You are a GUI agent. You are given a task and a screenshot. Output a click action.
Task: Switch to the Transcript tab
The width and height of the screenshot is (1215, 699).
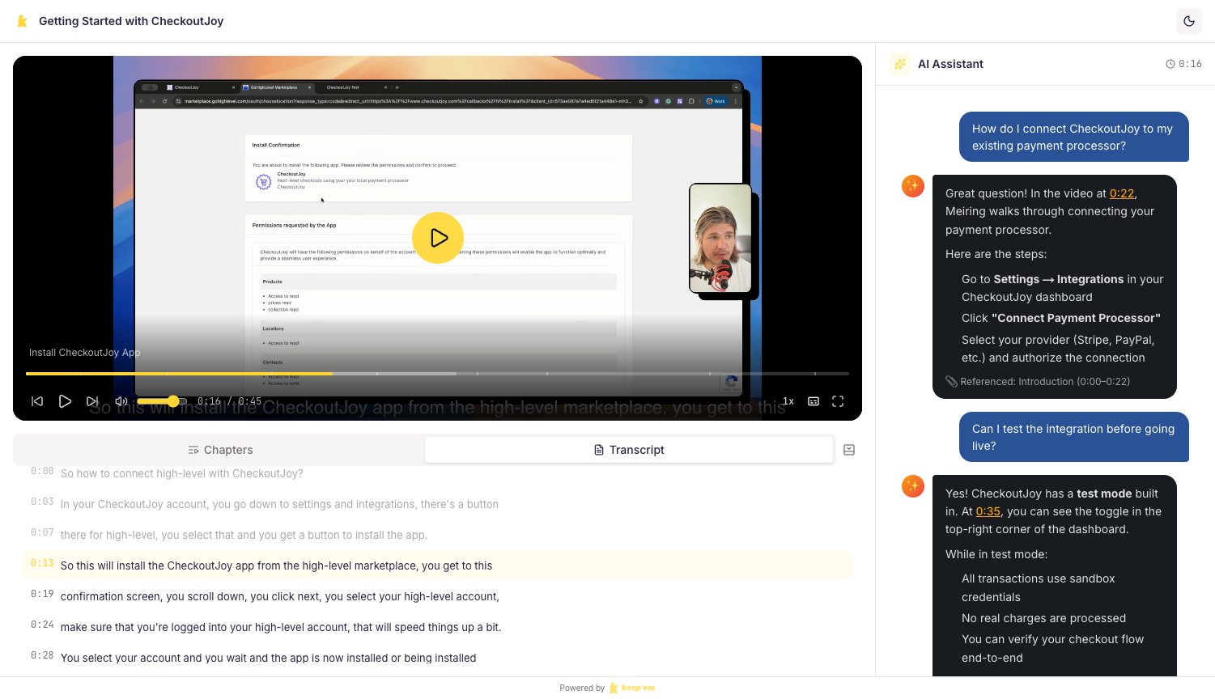point(629,449)
